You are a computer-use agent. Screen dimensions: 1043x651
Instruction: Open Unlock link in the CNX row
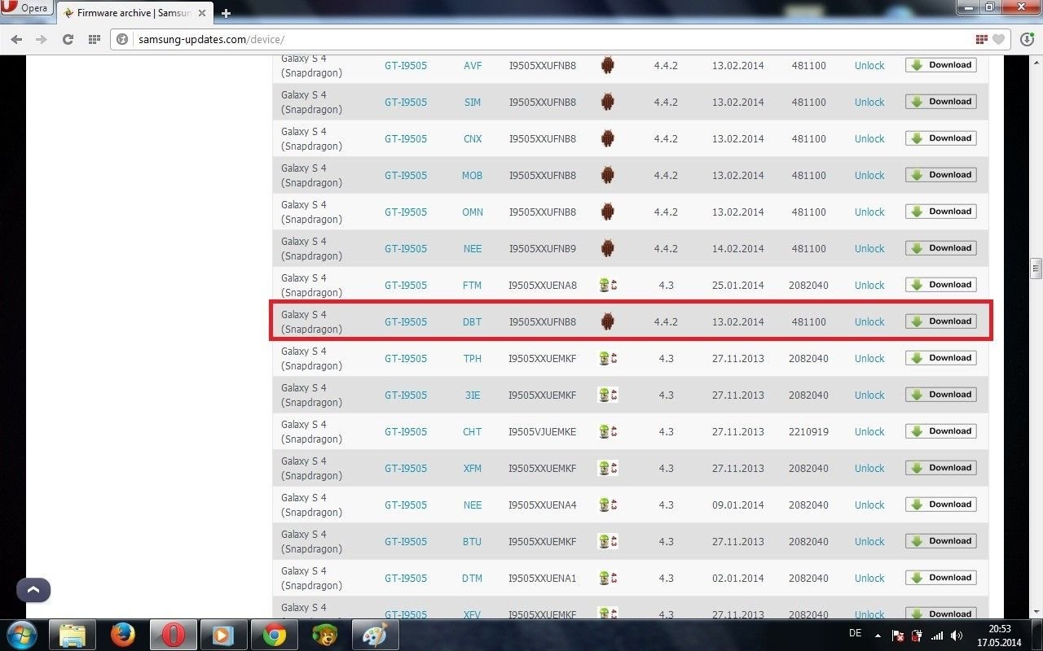(x=869, y=139)
